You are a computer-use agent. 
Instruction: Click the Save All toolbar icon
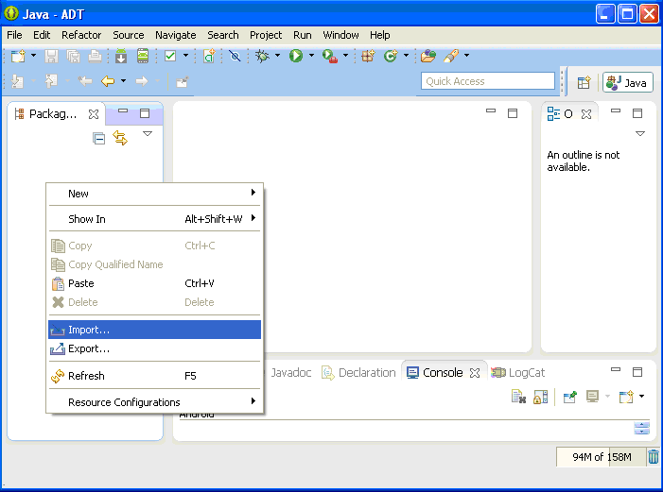click(x=73, y=56)
